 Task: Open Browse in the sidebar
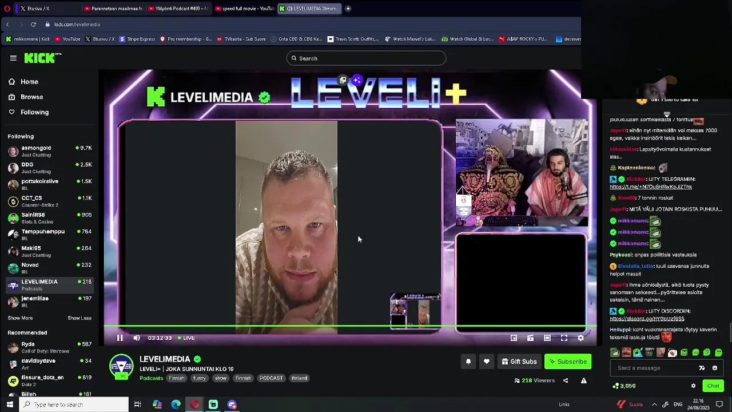click(25, 97)
